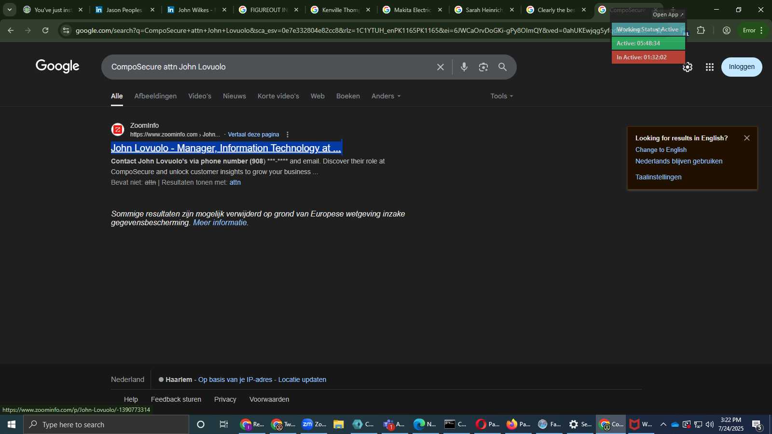
Task: Switch to the 'Sarah Heinrich' tab
Action: pyautogui.click(x=484, y=10)
